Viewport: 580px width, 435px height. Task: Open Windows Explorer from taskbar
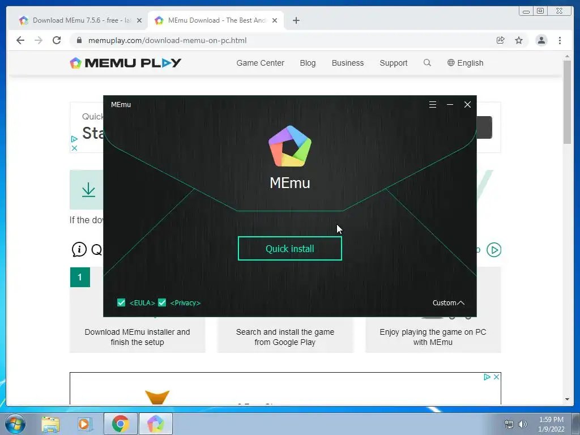[x=50, y=424]
